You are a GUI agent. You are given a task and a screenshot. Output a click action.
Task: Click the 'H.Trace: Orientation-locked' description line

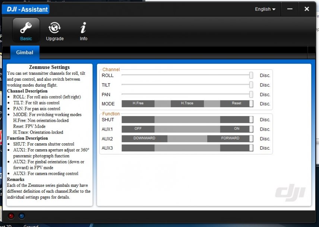point(38,132)
